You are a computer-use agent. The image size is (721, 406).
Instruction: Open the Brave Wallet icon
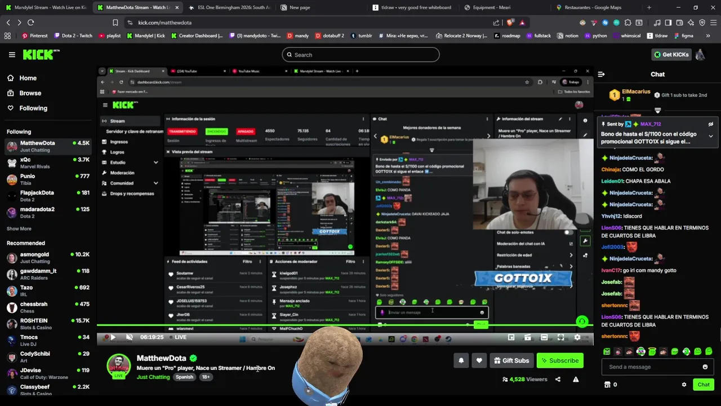[680, 23]
